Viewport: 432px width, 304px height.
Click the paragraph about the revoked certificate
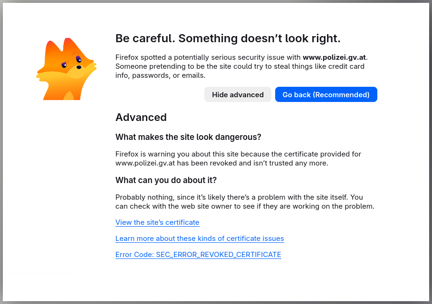click(x=238, y=158)
